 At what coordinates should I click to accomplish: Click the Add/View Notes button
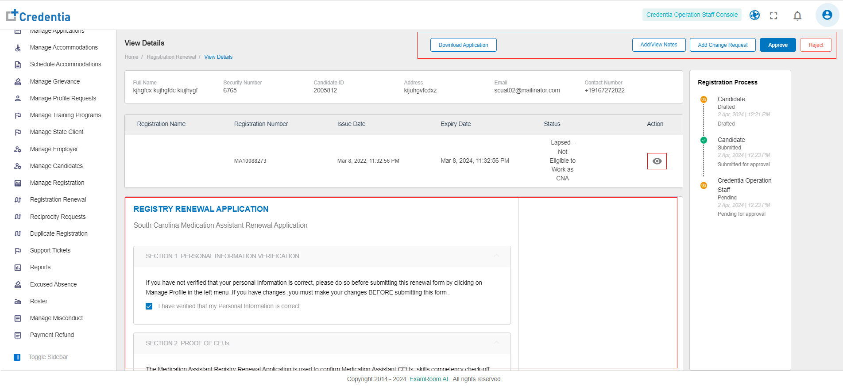click(x=659, y=45)
